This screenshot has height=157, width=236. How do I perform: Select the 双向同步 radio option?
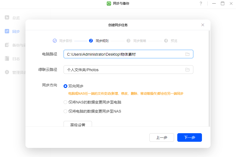65,86
